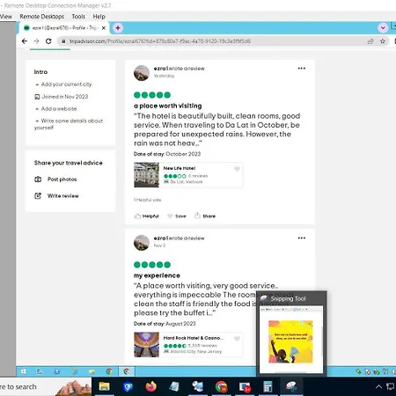Click Date of stay: August 2023 text
396x396 pixels.
(x=165, y=324)
